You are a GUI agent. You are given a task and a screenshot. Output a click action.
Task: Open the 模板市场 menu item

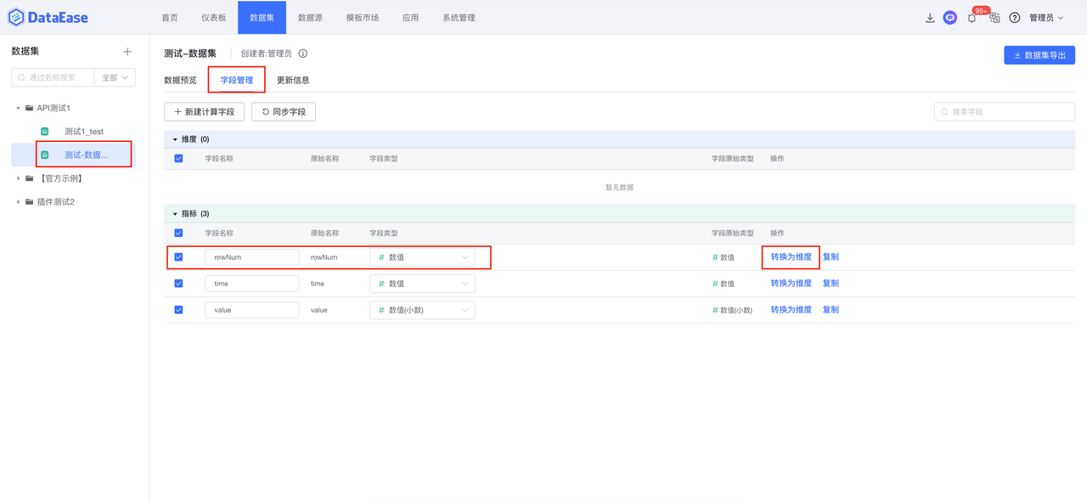pos(362,16)
